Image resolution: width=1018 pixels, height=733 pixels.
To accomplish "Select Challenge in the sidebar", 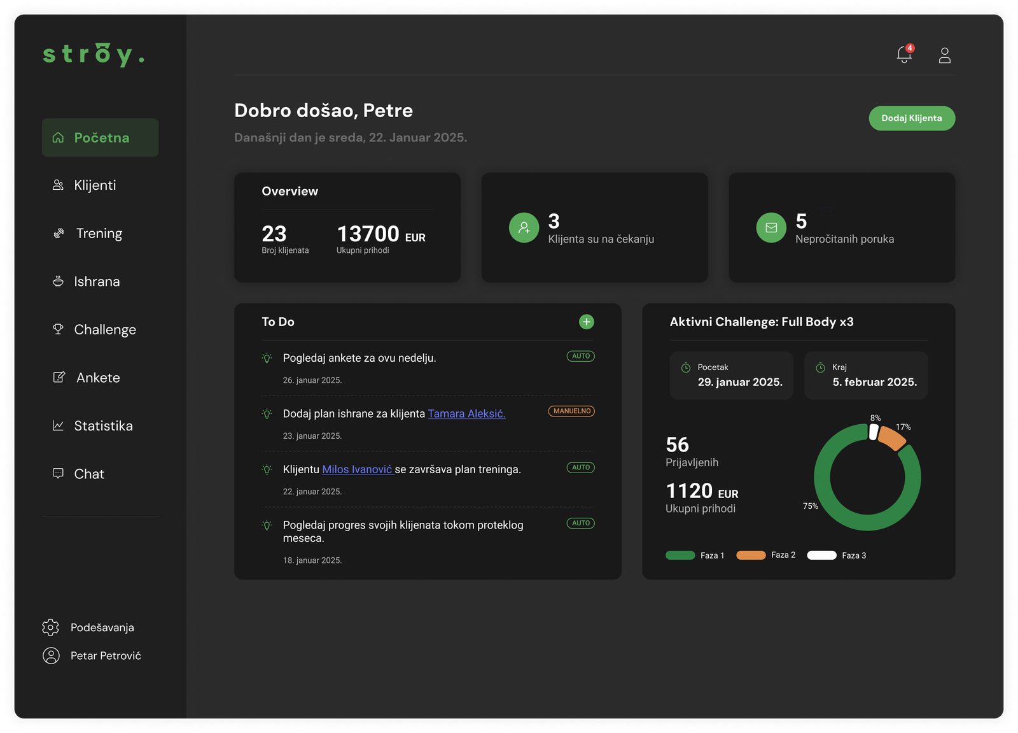I will (104, 330).
